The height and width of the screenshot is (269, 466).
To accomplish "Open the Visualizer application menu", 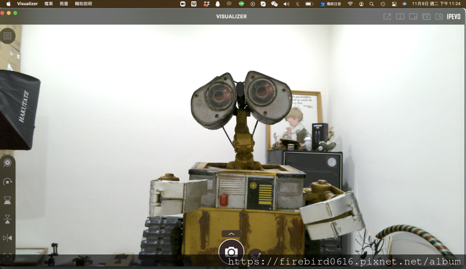I will (27, 4).
